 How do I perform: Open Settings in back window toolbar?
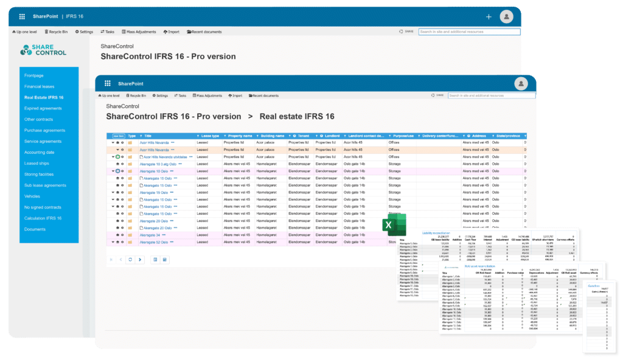(x=84, y=32)
